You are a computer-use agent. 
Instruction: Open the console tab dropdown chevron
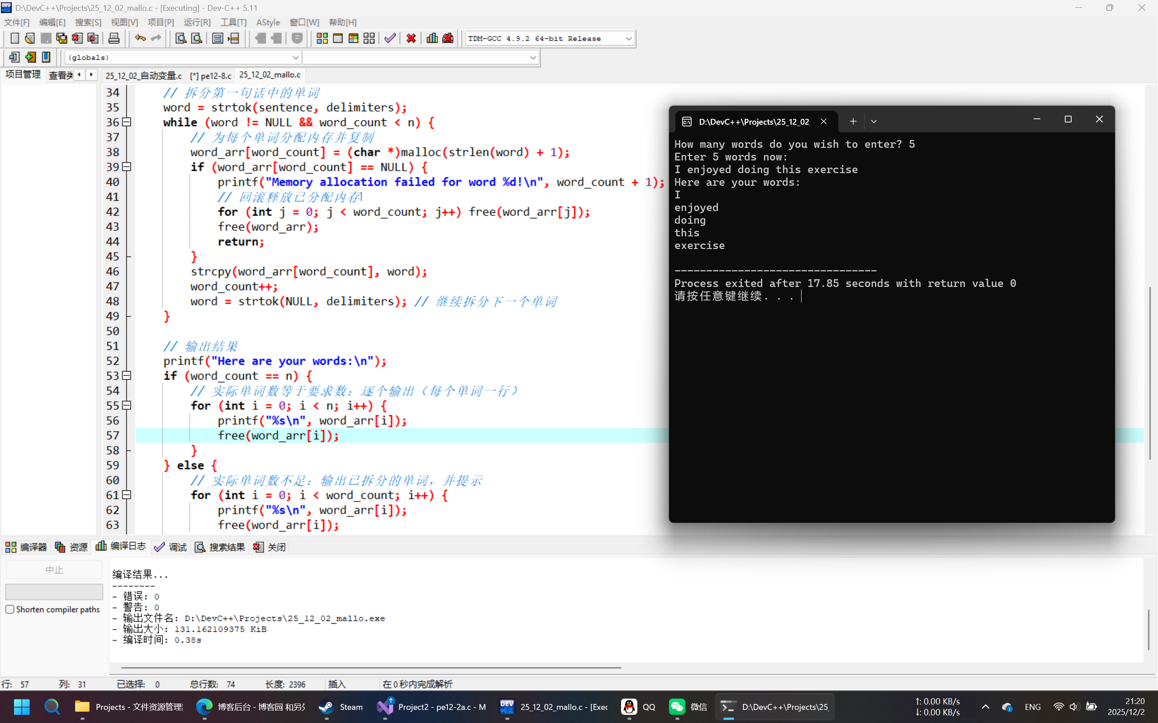[x=874, y=122]
